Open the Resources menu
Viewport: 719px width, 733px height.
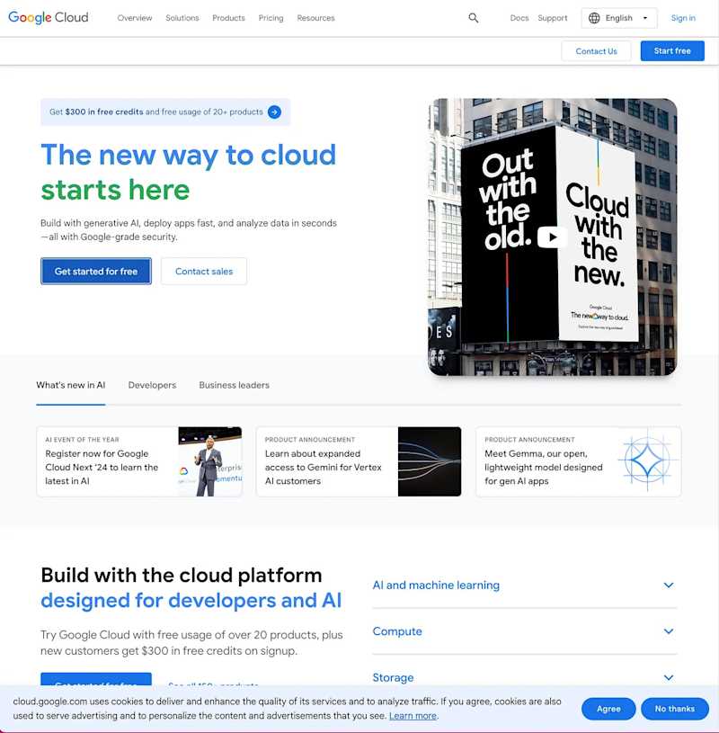[315, 18]
